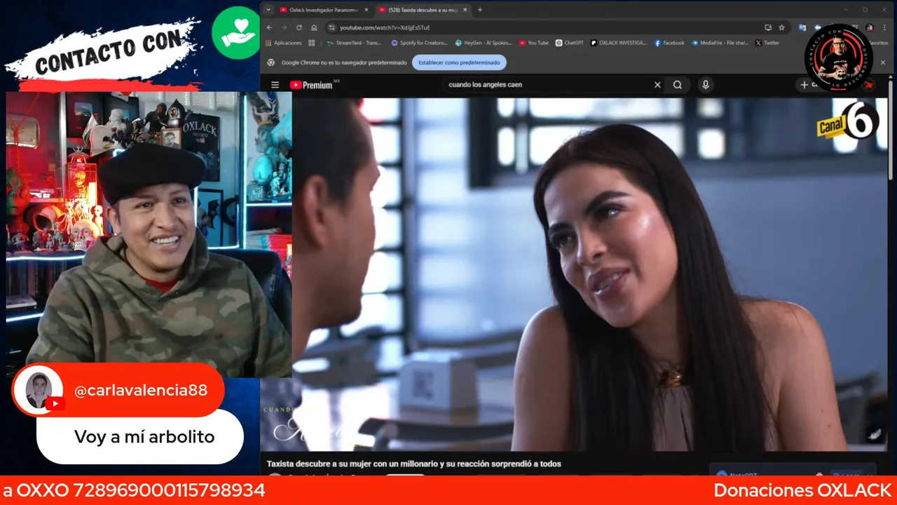Click Establecer como predeterminado button
897x505 pixels.
point(459,62)
